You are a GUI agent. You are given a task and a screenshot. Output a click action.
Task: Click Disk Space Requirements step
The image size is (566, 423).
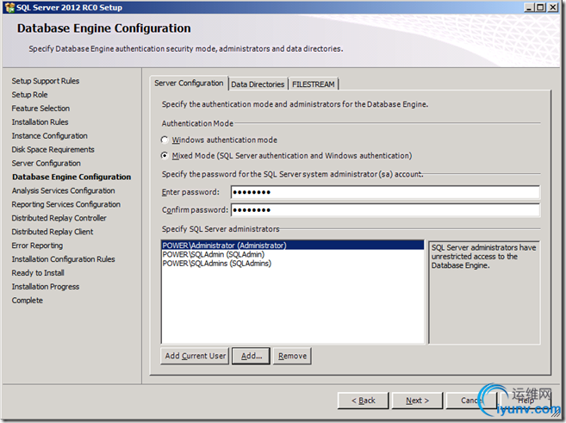coord(53,149)
